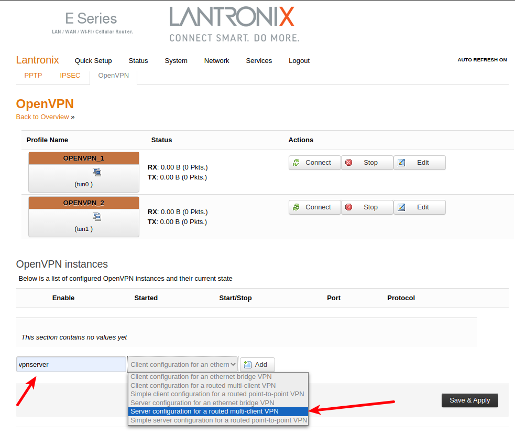Click the Connect refresh icon for OPENVPN_1

296,163
